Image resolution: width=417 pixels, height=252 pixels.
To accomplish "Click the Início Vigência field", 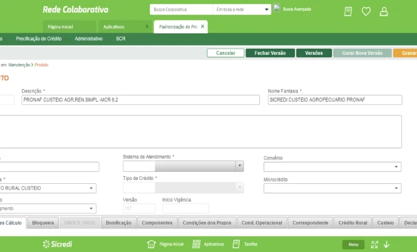I will [186, 208].
